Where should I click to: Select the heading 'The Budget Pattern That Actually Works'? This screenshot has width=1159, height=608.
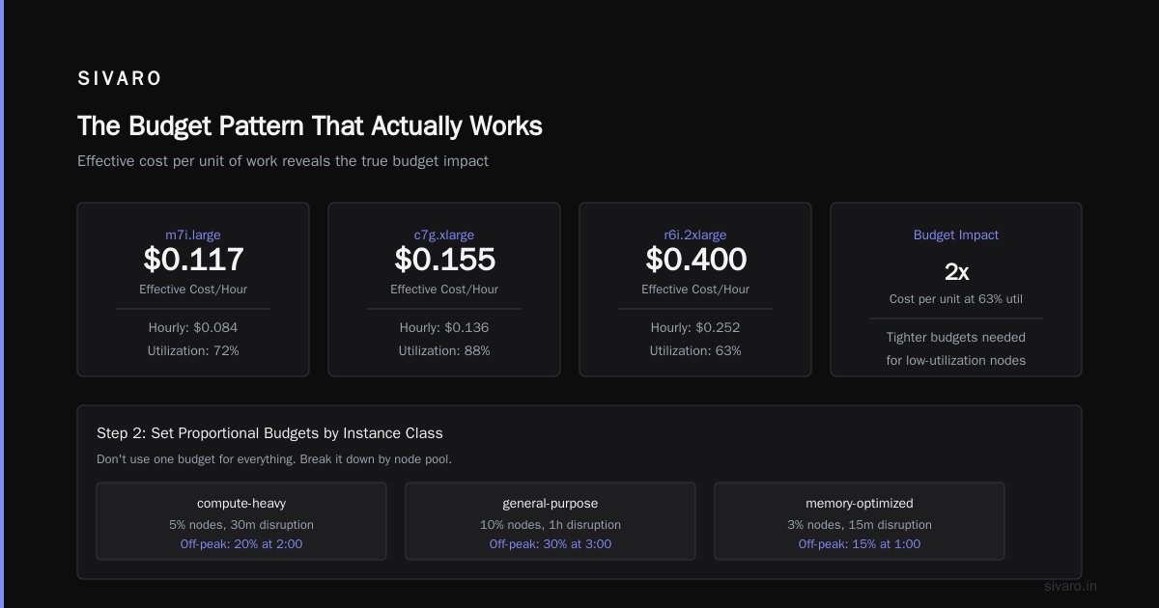pyautogui.click(x=309, y=126)
